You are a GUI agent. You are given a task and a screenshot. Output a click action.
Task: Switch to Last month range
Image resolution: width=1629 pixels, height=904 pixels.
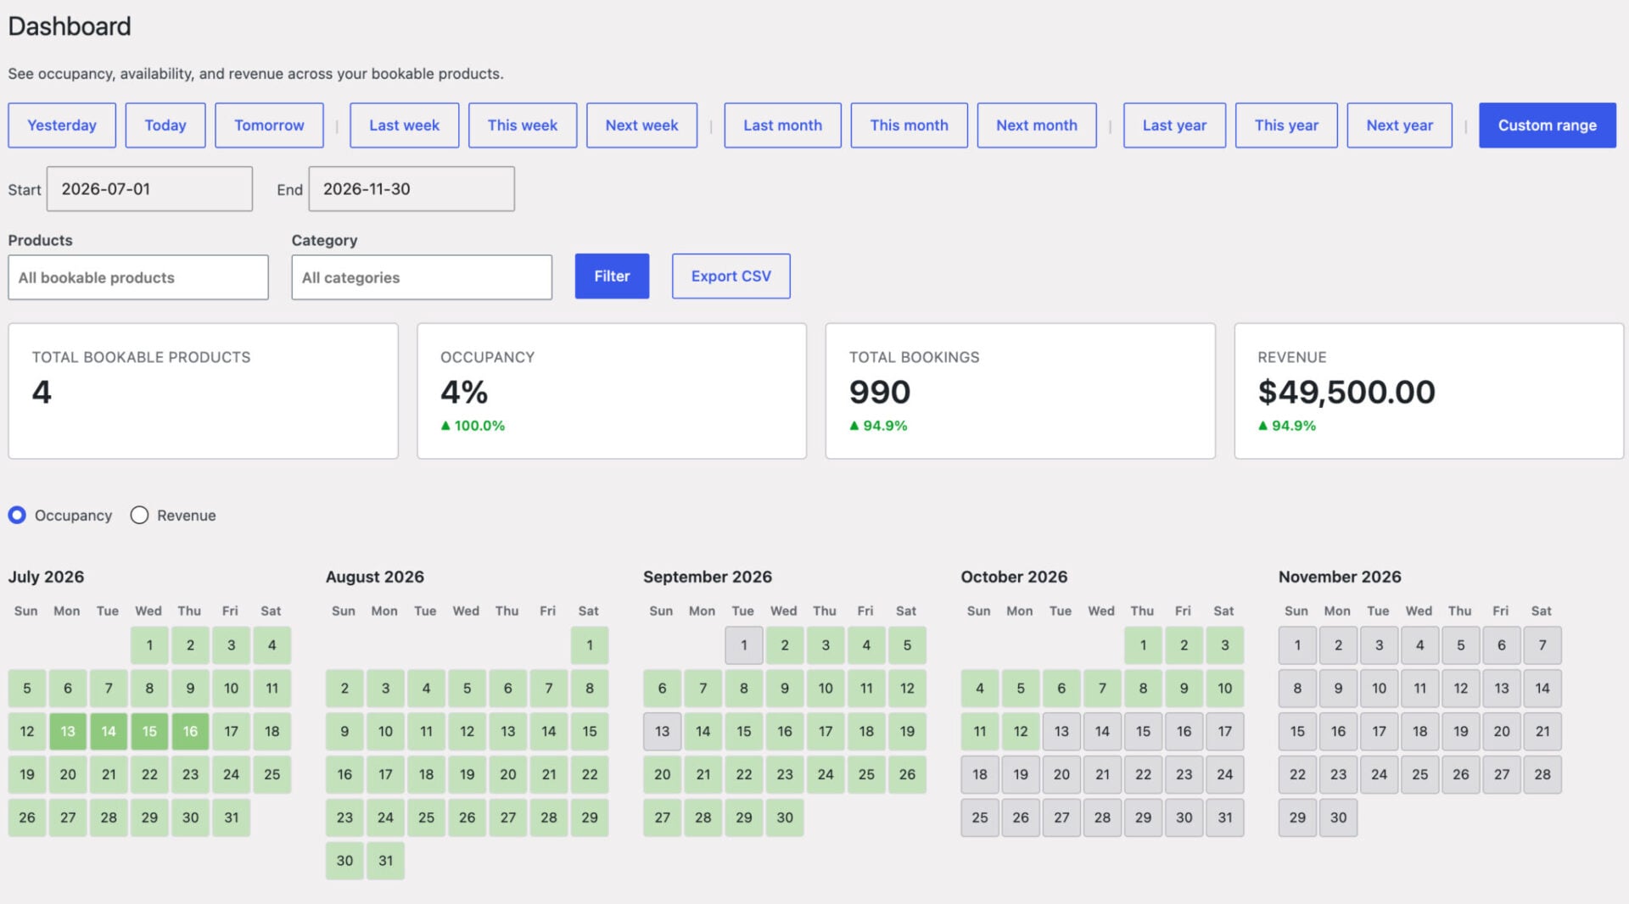pos(782,126)
